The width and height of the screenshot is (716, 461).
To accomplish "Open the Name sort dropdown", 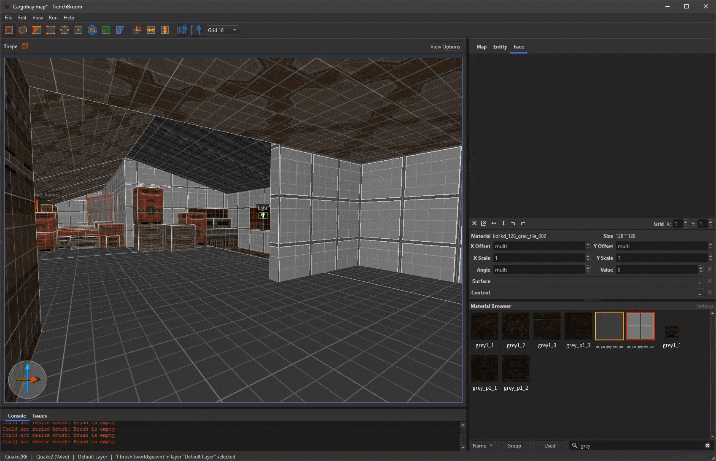I will tap(483, 445).
